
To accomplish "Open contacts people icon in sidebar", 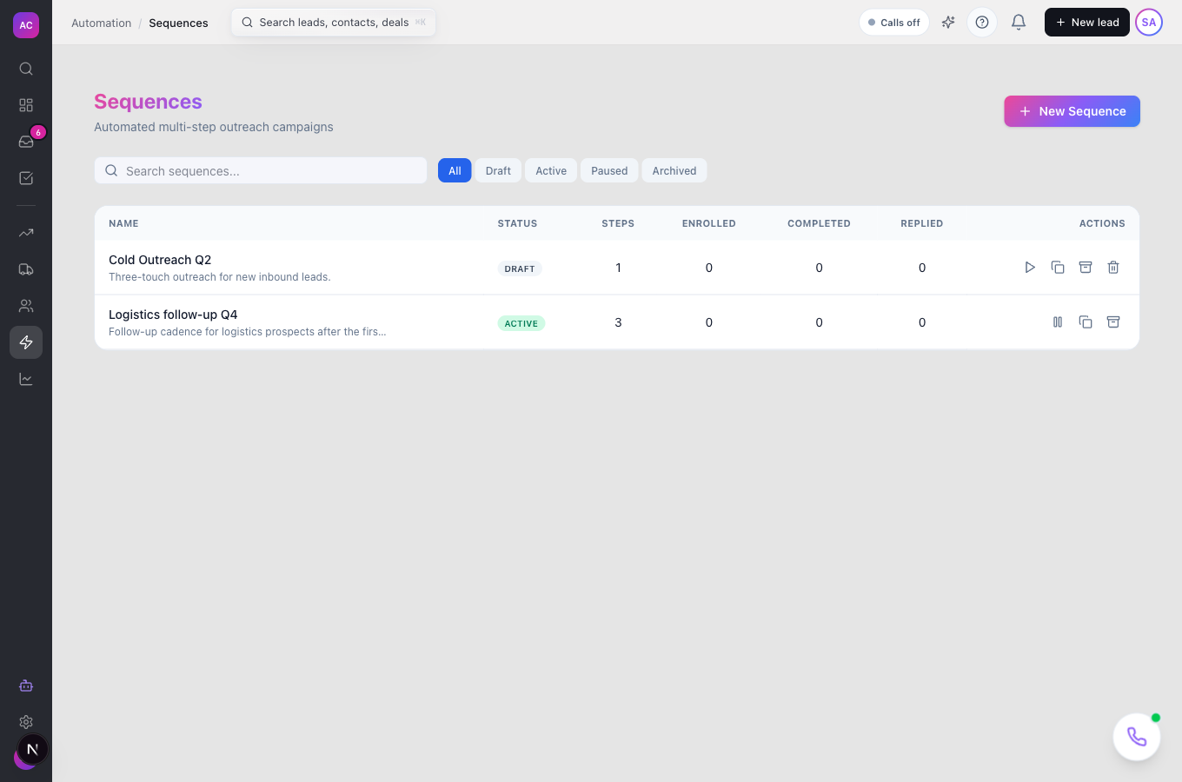I will [x=26, y=306].
